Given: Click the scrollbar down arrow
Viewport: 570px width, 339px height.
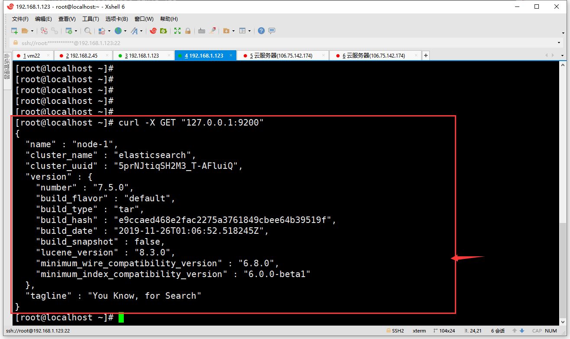Looking at the screenshot, I should 563,322.
